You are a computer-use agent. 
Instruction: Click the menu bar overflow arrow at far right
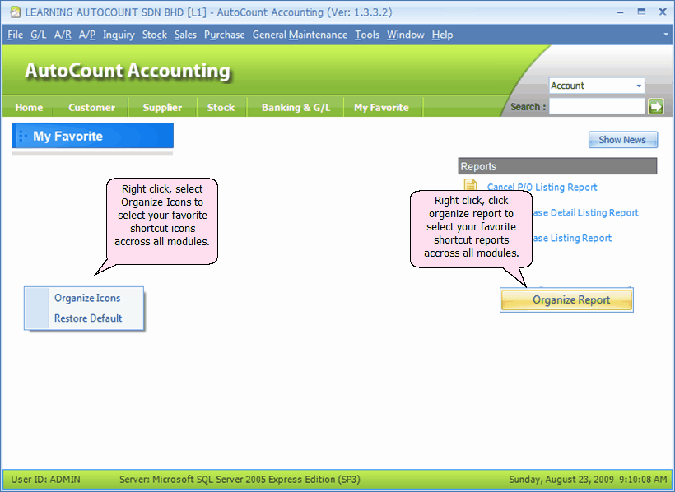tap(667, 35)
